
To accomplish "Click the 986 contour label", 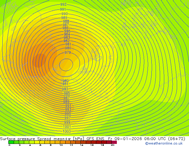I will [x=66, y=28].
